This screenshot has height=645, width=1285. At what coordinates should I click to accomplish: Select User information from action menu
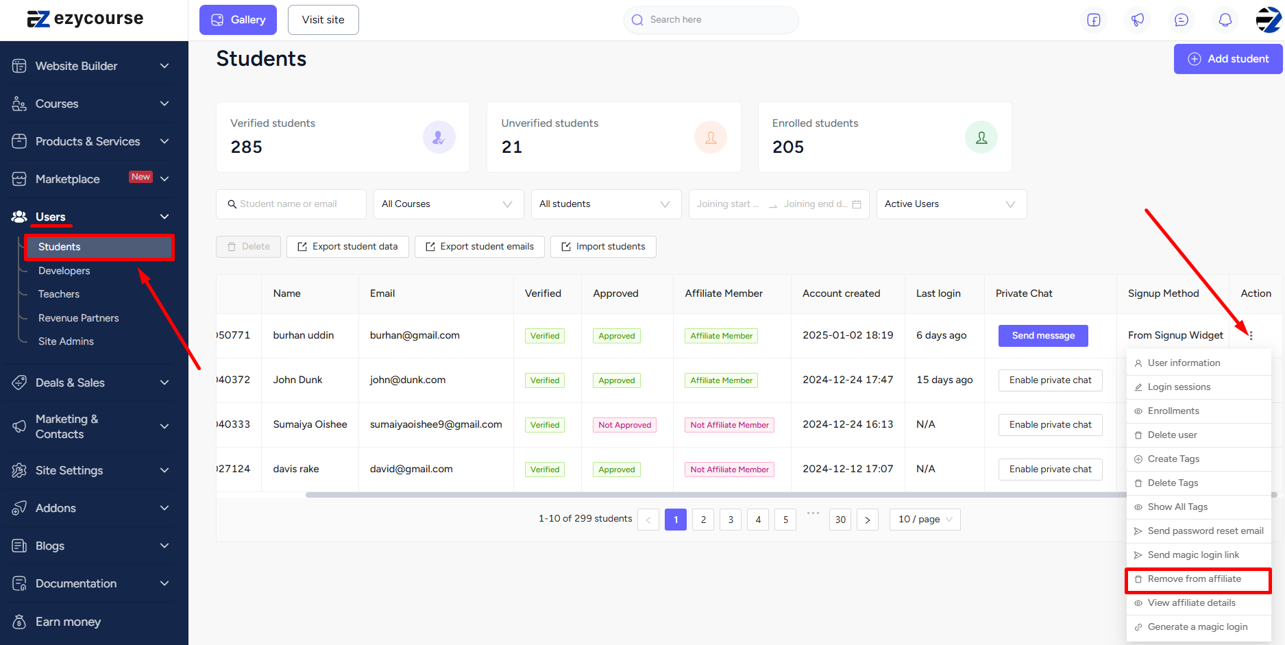[1199, 363]
